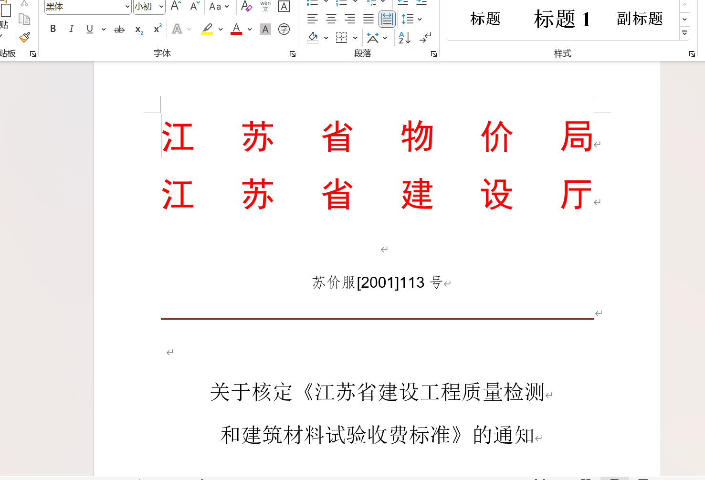Apply the 标题 1 style
705x480 pixels.
point(562,19)
